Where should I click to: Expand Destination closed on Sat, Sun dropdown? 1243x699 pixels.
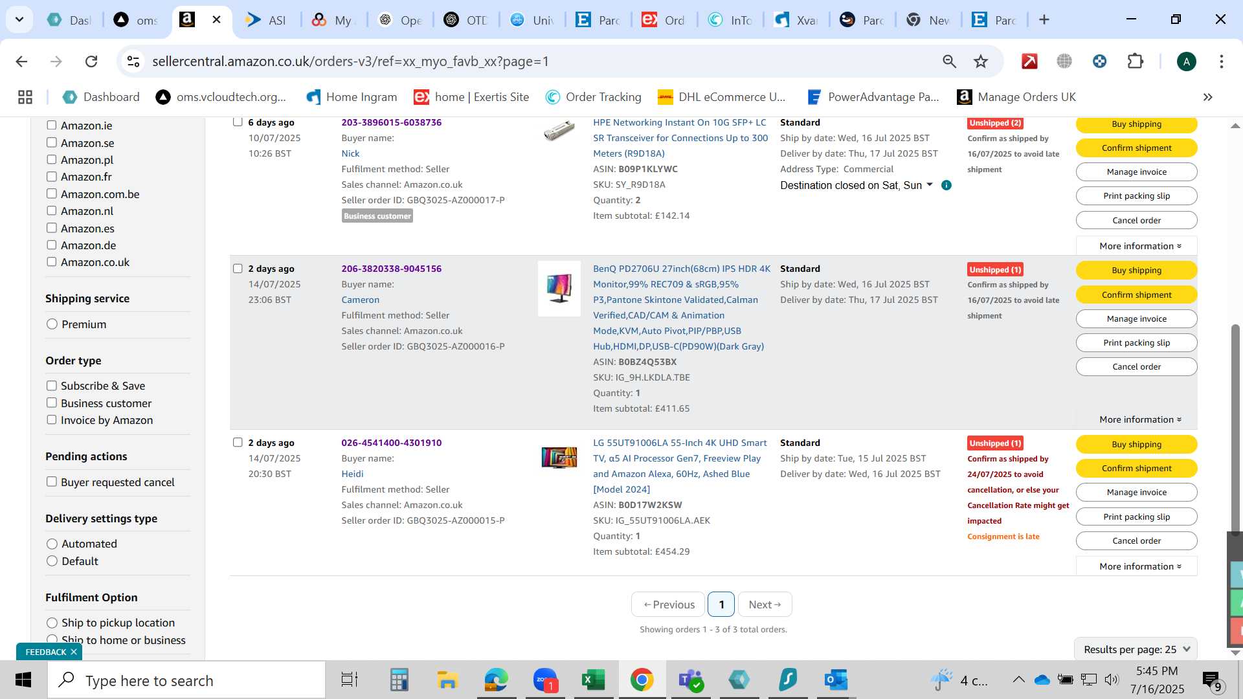pos(857,185)
